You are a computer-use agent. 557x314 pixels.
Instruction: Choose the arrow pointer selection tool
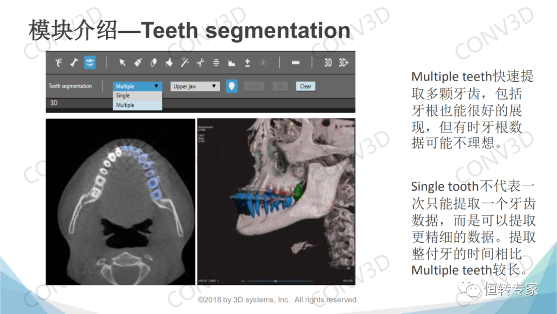click(122, 62)
